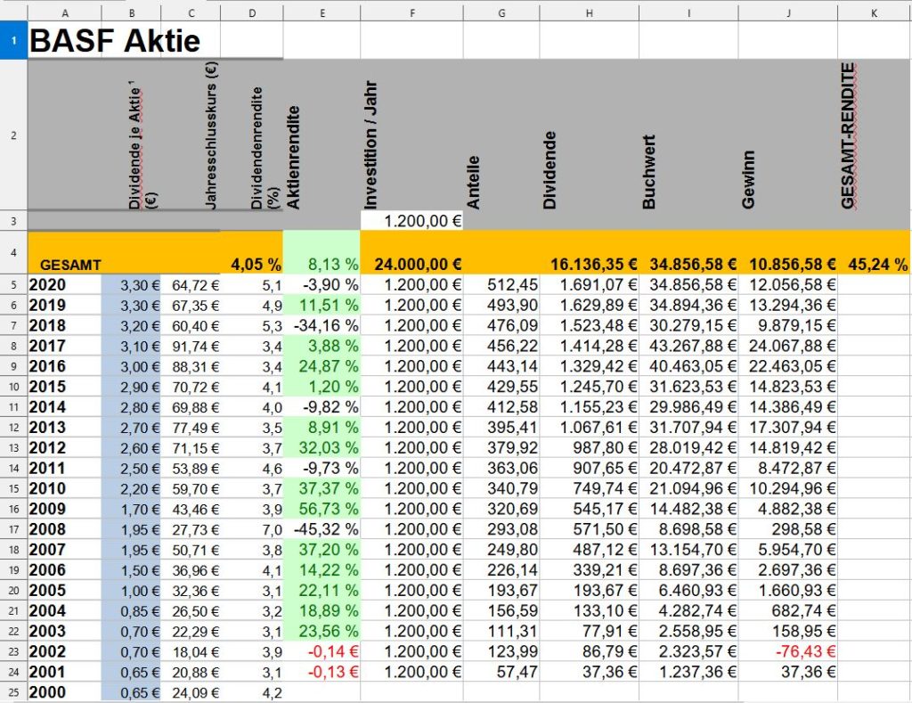Select 2008 stock return -45,32 %
Image resolution: width=912 pixels, height=703 pixels.
[x=322, y=529]
